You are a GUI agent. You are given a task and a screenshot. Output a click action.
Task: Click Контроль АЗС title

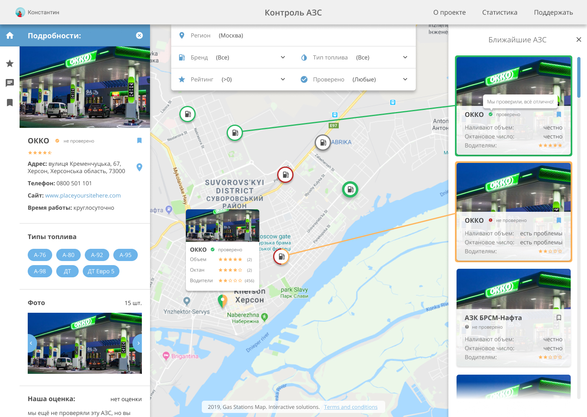[293, 13]
